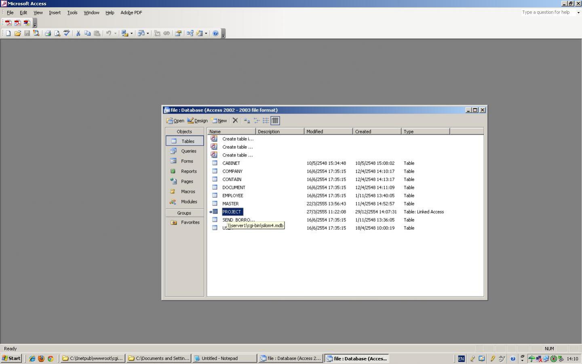Viewport: 582px width, 364px height.
Task: Click the OfficeLinks Word icon
Action: (124, 34)
